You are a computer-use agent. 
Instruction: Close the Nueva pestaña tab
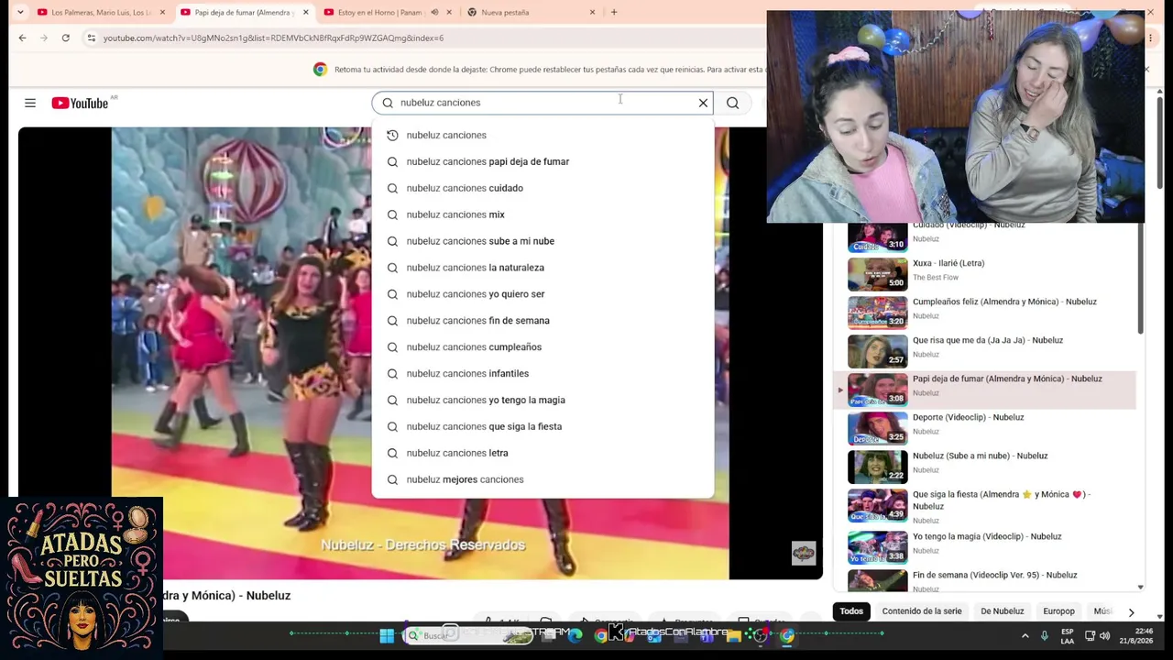592,12
